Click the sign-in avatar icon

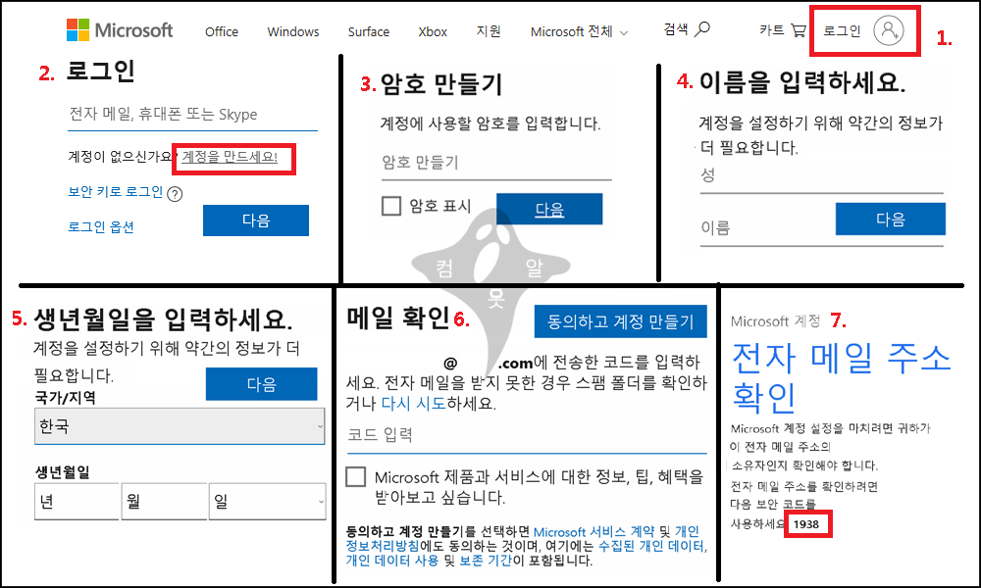(889, 30)
